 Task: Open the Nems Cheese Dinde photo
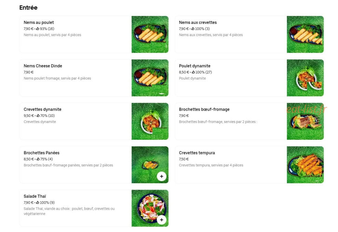pyautogui.click(x=150, y=78)
